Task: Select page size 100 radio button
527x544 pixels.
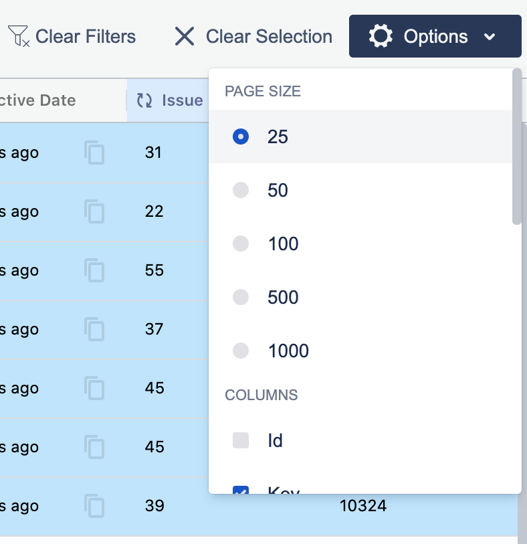Action: pyautogui.click(x=241, y=244)
